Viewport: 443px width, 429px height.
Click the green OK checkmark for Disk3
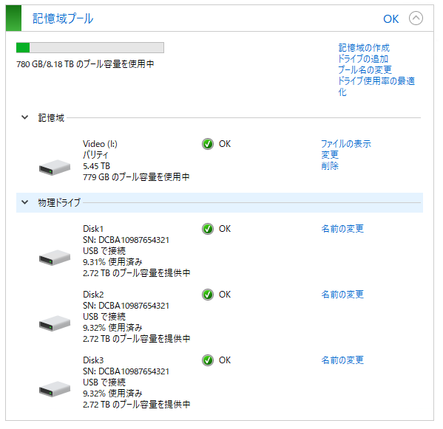pyautogui.click(x=208, y=360)
